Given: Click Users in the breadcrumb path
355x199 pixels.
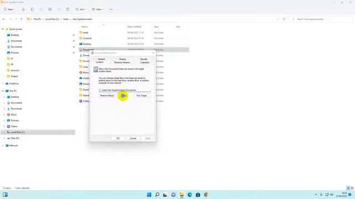Looking at the screenshot, I should point(66,19).
